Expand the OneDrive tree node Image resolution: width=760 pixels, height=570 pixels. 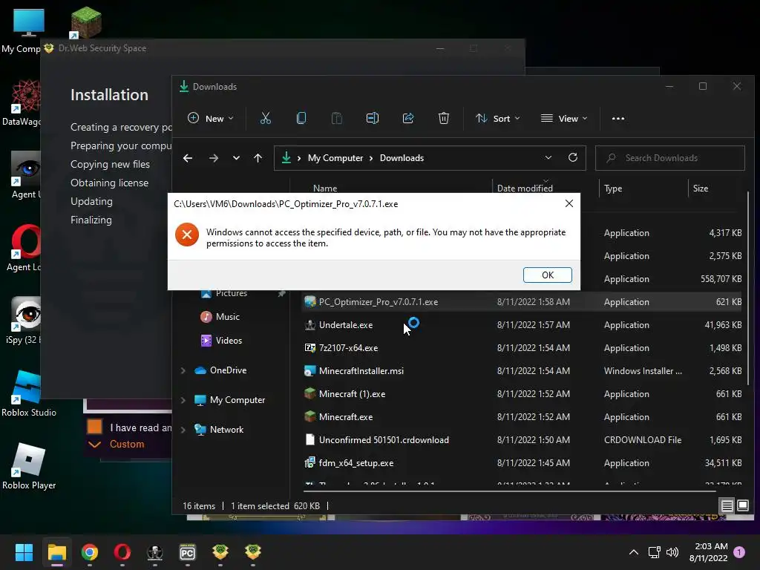[183, 370]
